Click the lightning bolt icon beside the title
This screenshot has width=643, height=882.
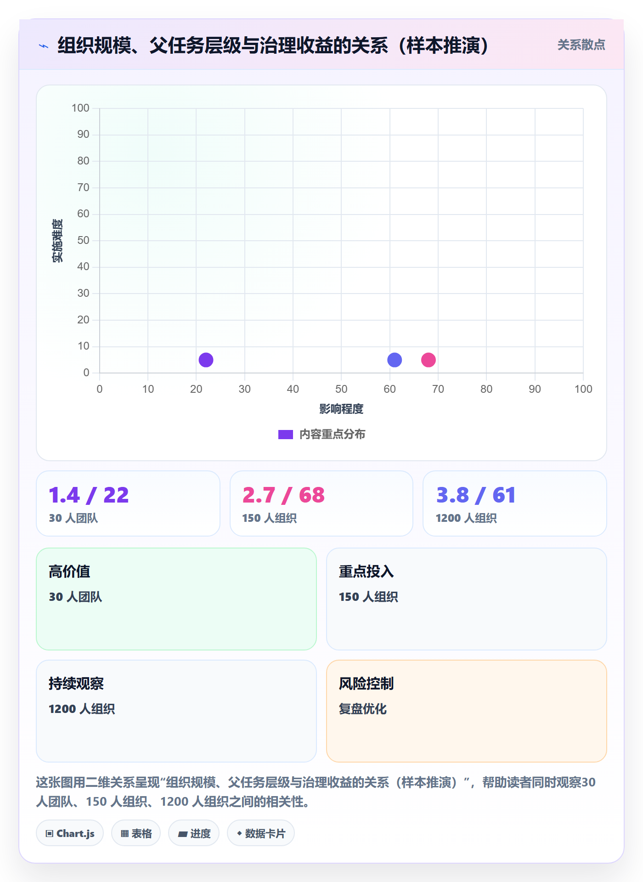tap(44, 46)
